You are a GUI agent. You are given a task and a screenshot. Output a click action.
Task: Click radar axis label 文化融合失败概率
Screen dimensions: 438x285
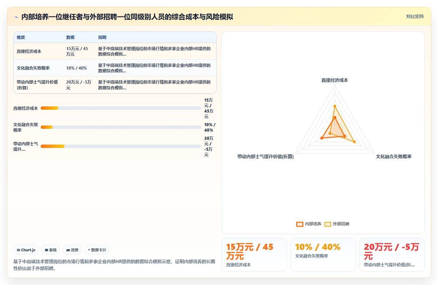[x=394, y=156]
